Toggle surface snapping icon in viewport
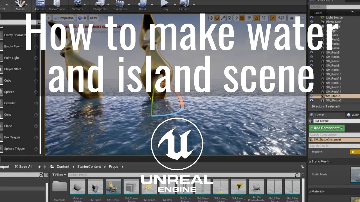This screenshot has height=202, width=360. coord(236,18)
